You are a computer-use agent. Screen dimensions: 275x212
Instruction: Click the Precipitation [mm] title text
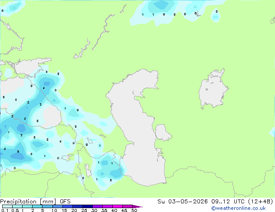pyautogui.click(x=28, y=202)
